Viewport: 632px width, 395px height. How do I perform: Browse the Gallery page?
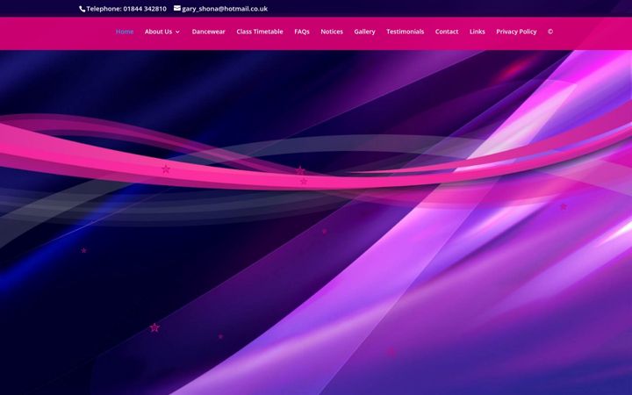[365, 32]
